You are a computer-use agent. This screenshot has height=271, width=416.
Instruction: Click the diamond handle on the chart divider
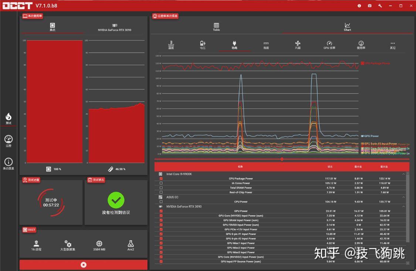(x=282, y=159)
